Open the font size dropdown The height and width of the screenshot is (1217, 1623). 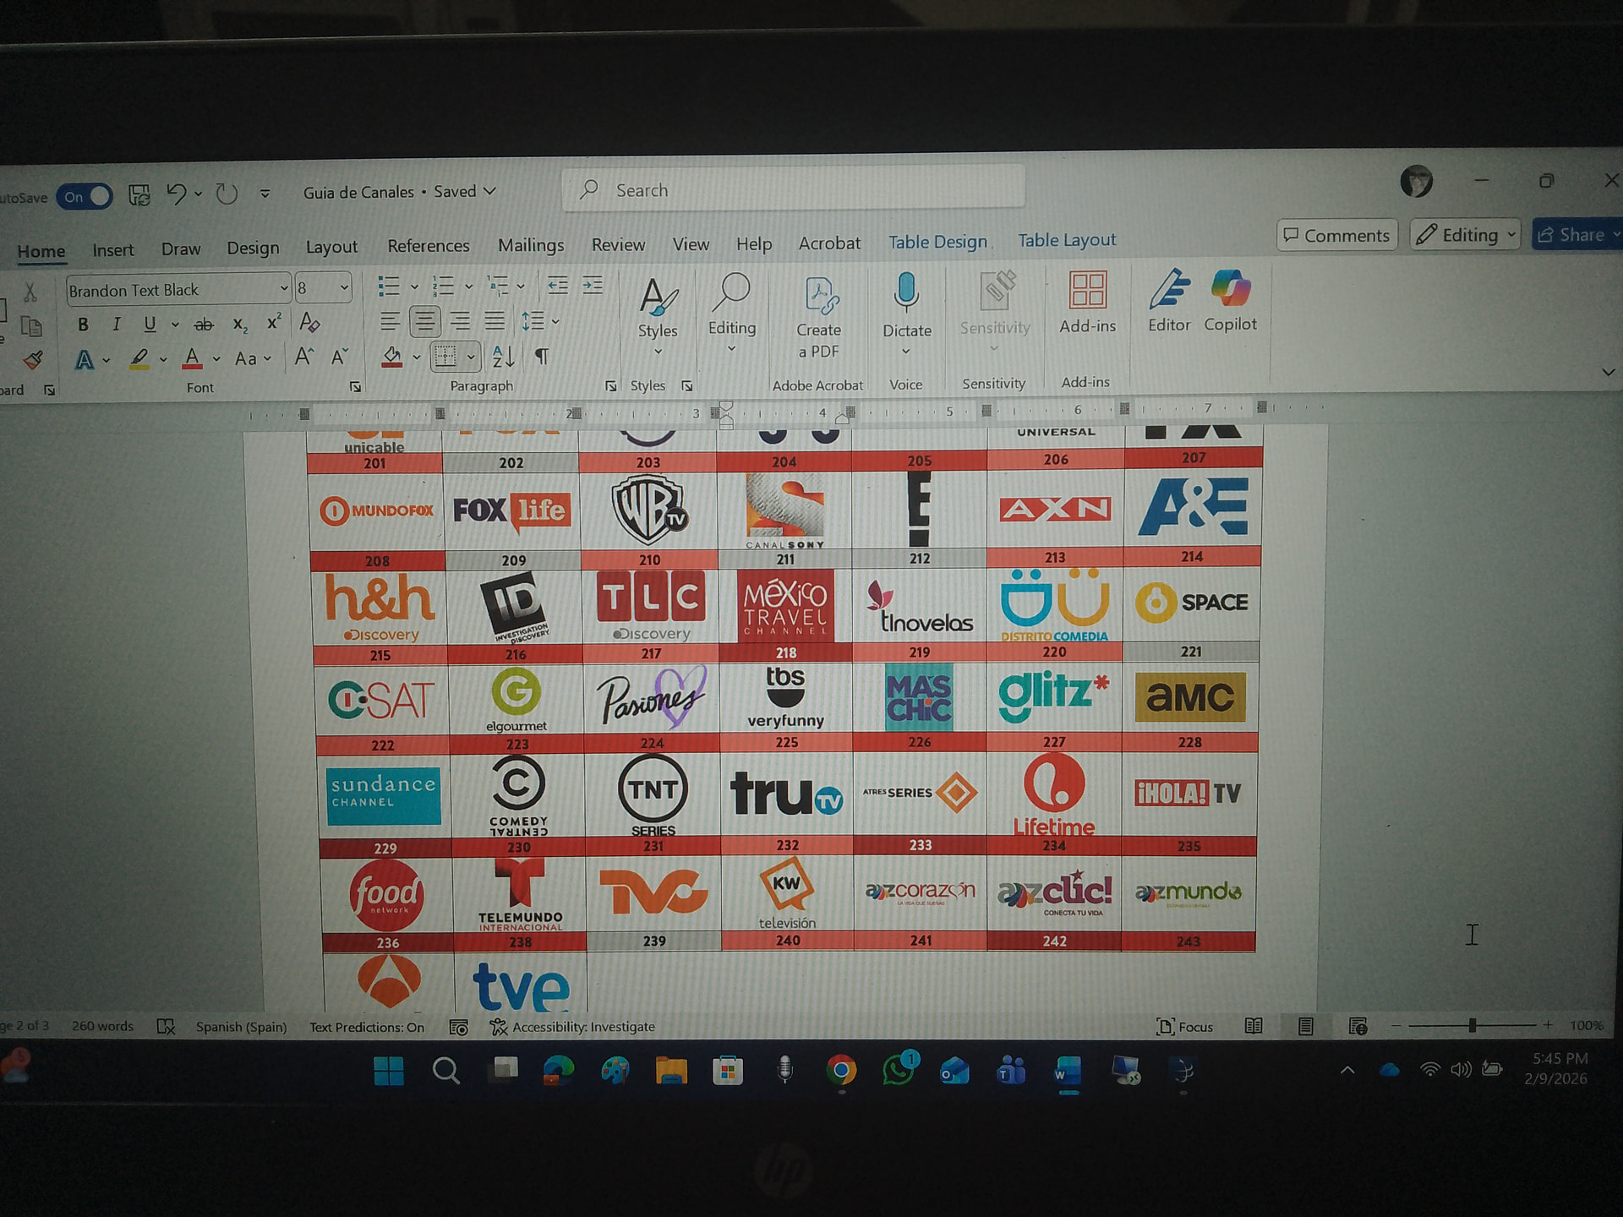pyautogui.click(x=344, y=288)
